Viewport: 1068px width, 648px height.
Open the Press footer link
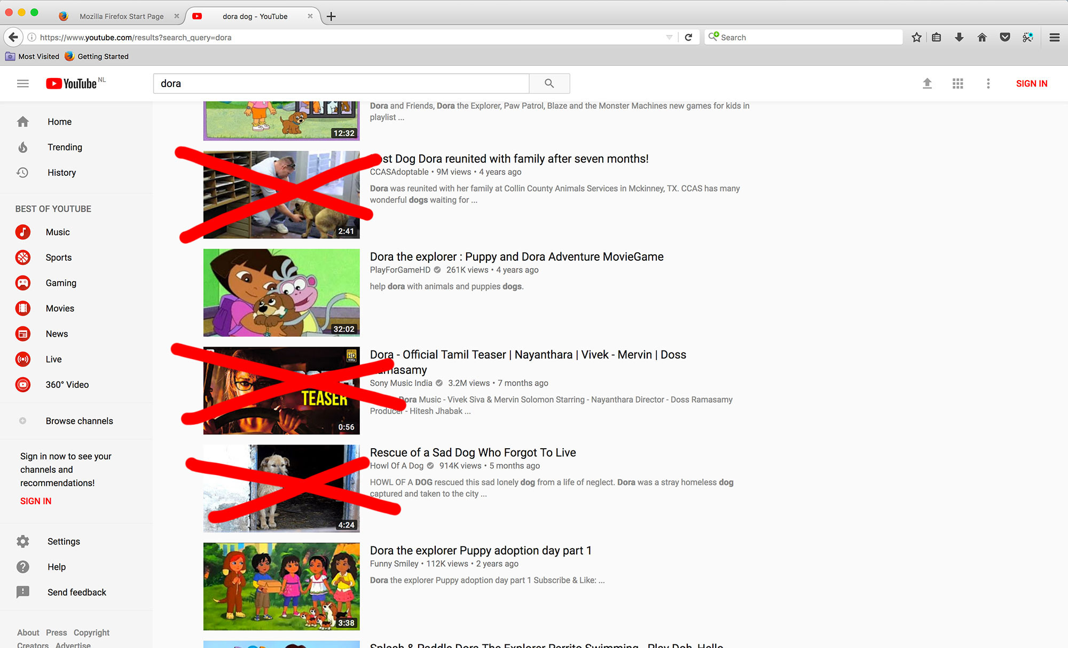point(57,633)
